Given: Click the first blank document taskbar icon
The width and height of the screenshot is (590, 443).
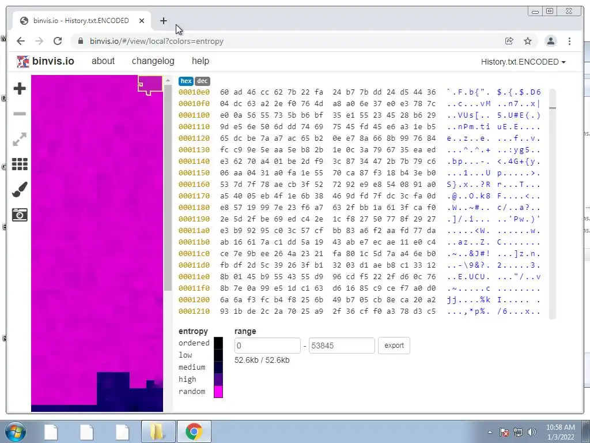Looking at the screenshot, I should (51, 431).
